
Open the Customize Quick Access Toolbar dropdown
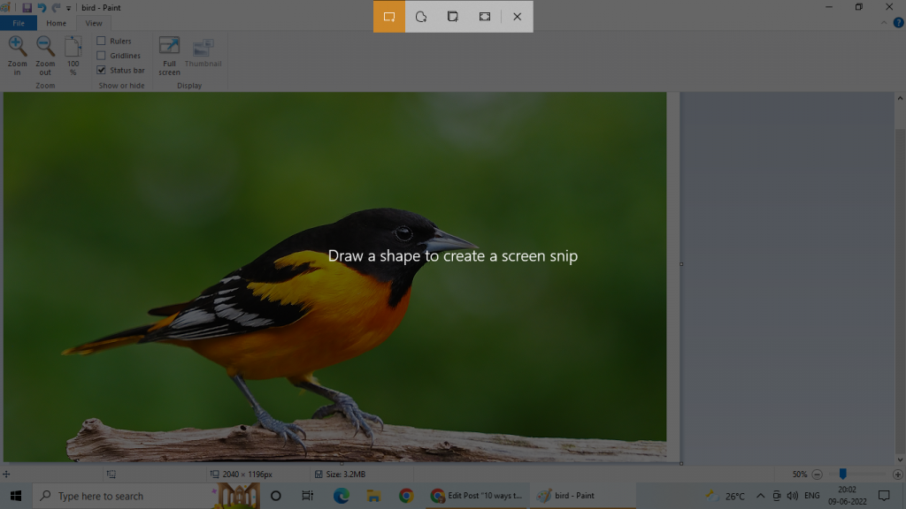coord(68,6)
